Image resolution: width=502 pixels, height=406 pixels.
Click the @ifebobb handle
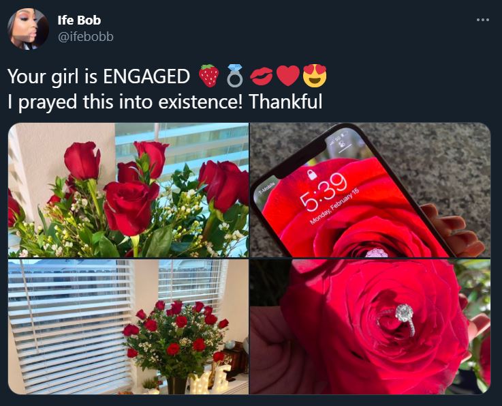point(85,37)
